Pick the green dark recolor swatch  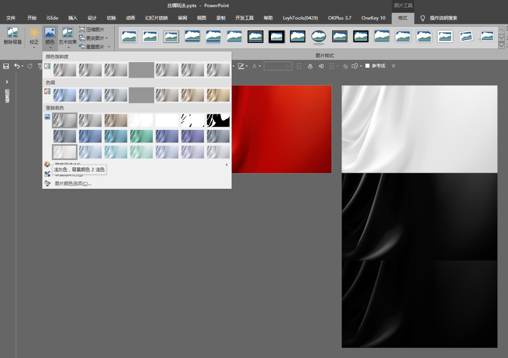141,136
